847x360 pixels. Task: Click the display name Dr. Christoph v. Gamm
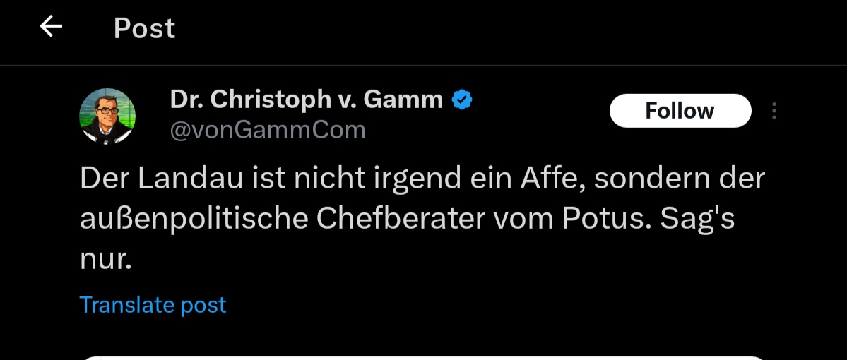[307, 100]
